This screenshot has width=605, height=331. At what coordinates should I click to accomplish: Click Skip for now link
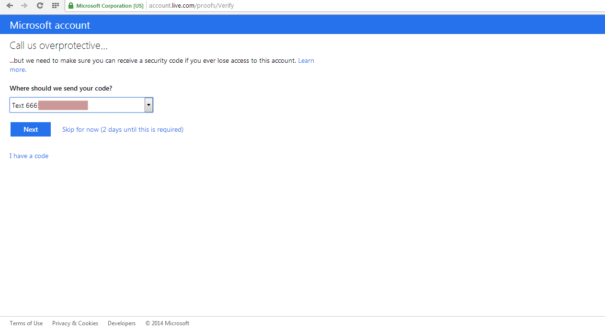[123, 129]
